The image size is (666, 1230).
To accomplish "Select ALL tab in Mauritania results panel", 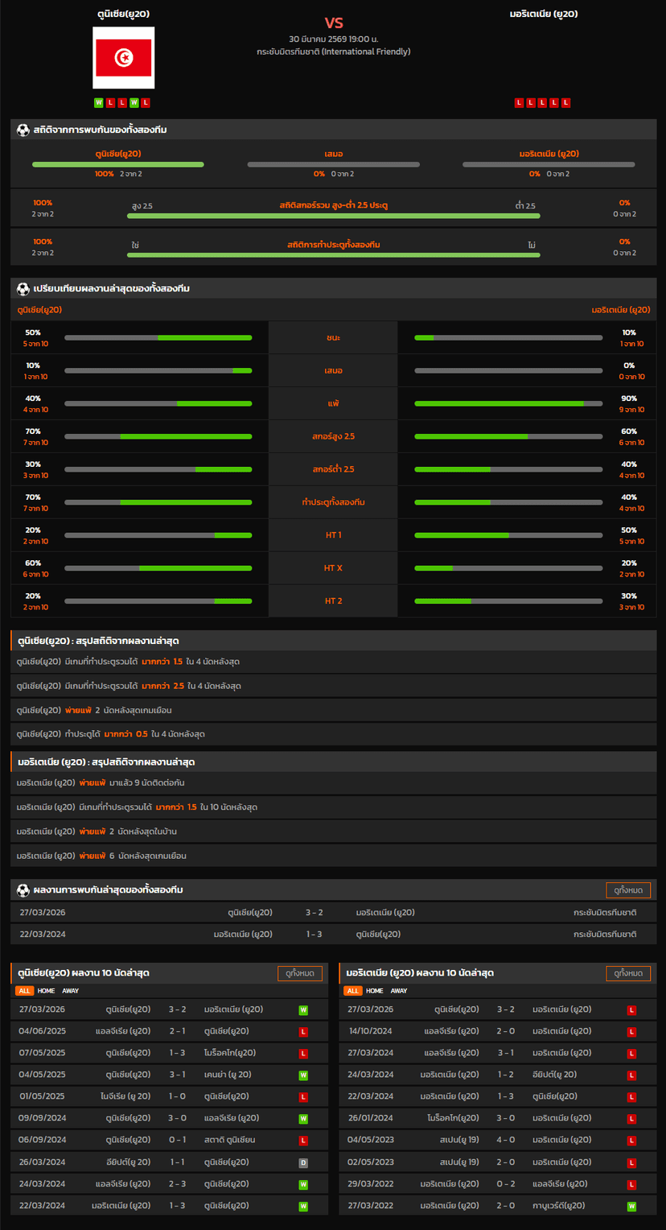I will [x=352, y=991].
